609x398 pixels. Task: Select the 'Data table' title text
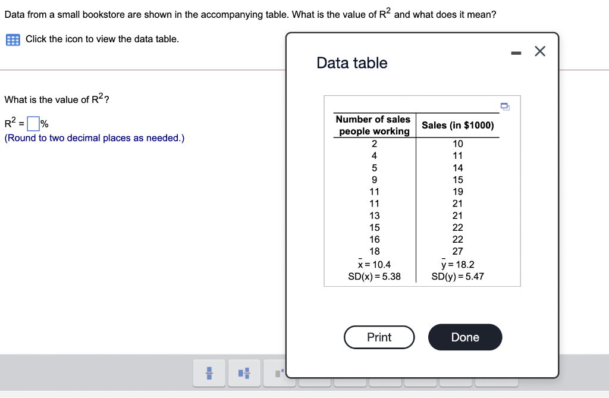pos(351,63)
